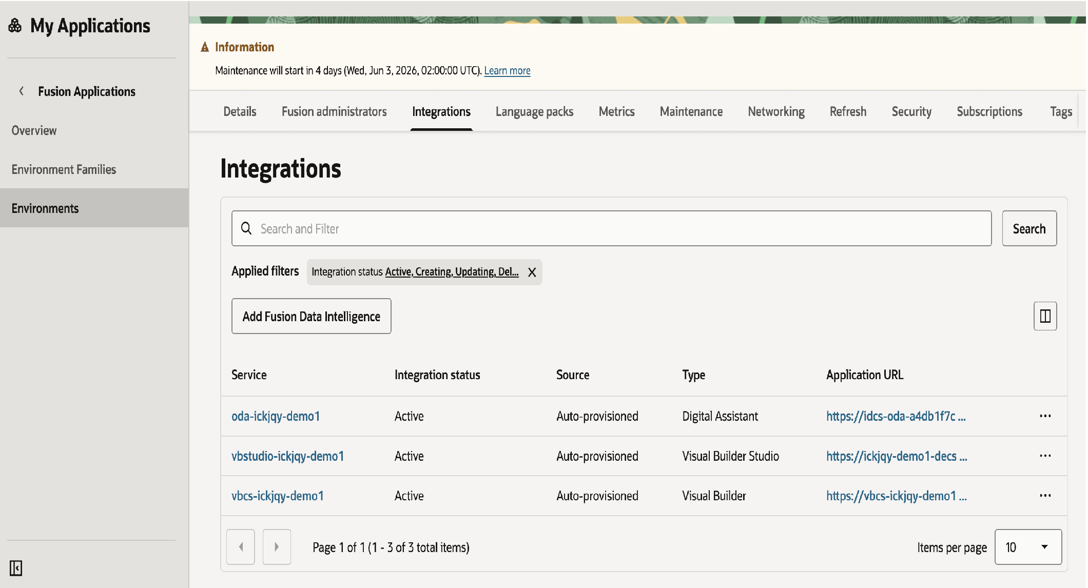Viewport: 1088px width, 588px height.
Task: Click the Digital Assistant type cell
Action: click(x=720, y=416)
